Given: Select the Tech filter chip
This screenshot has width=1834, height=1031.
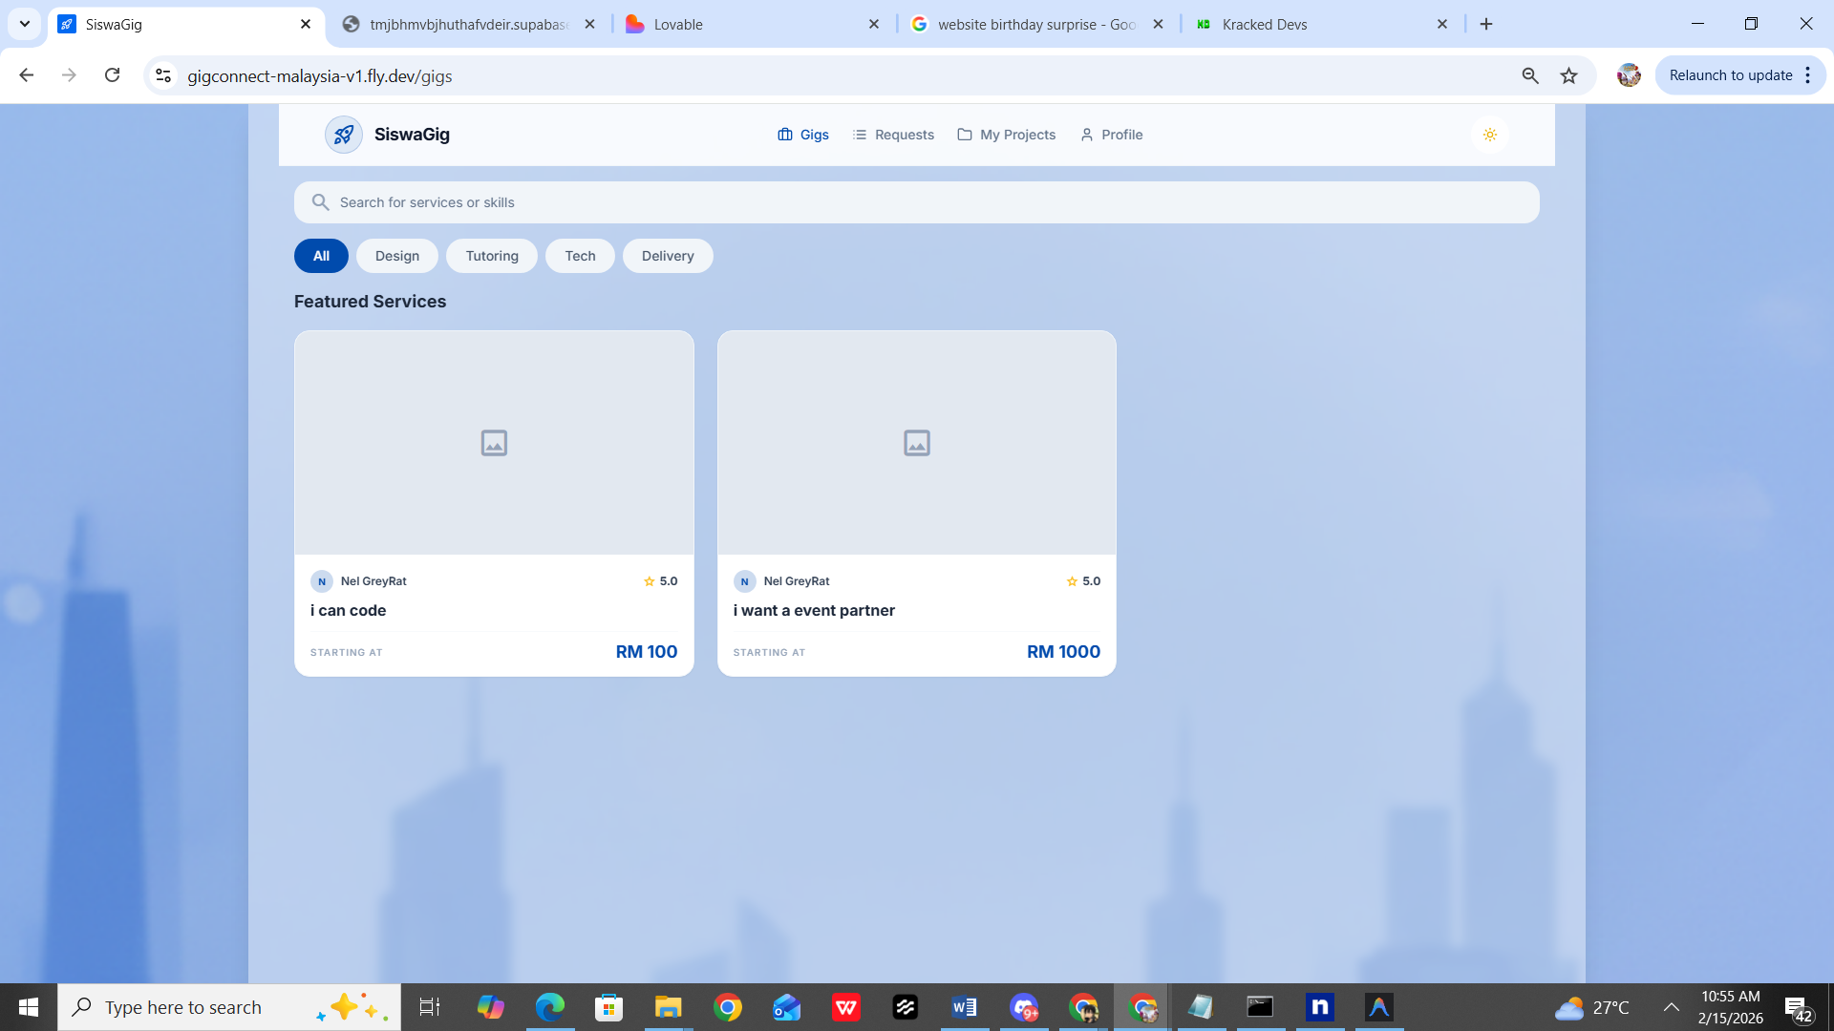Looking at the screenshot, I should 580,256.
